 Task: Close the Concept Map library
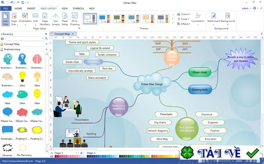(47, 44)
